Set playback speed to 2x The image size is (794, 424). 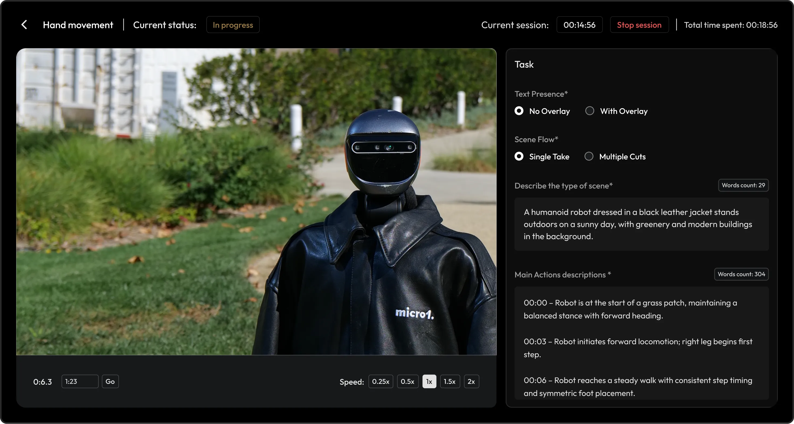pyautogui.click(x=471, y=381)
